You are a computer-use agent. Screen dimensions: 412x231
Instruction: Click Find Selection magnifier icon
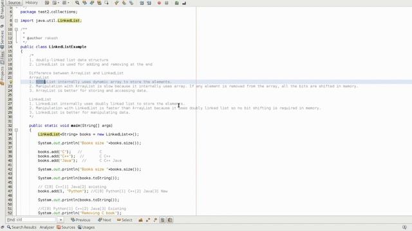[77, 3]
